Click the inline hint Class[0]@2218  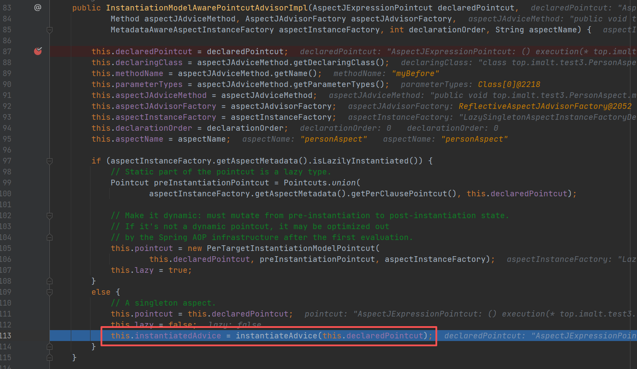pyautogui.click(x=509, y=84)
